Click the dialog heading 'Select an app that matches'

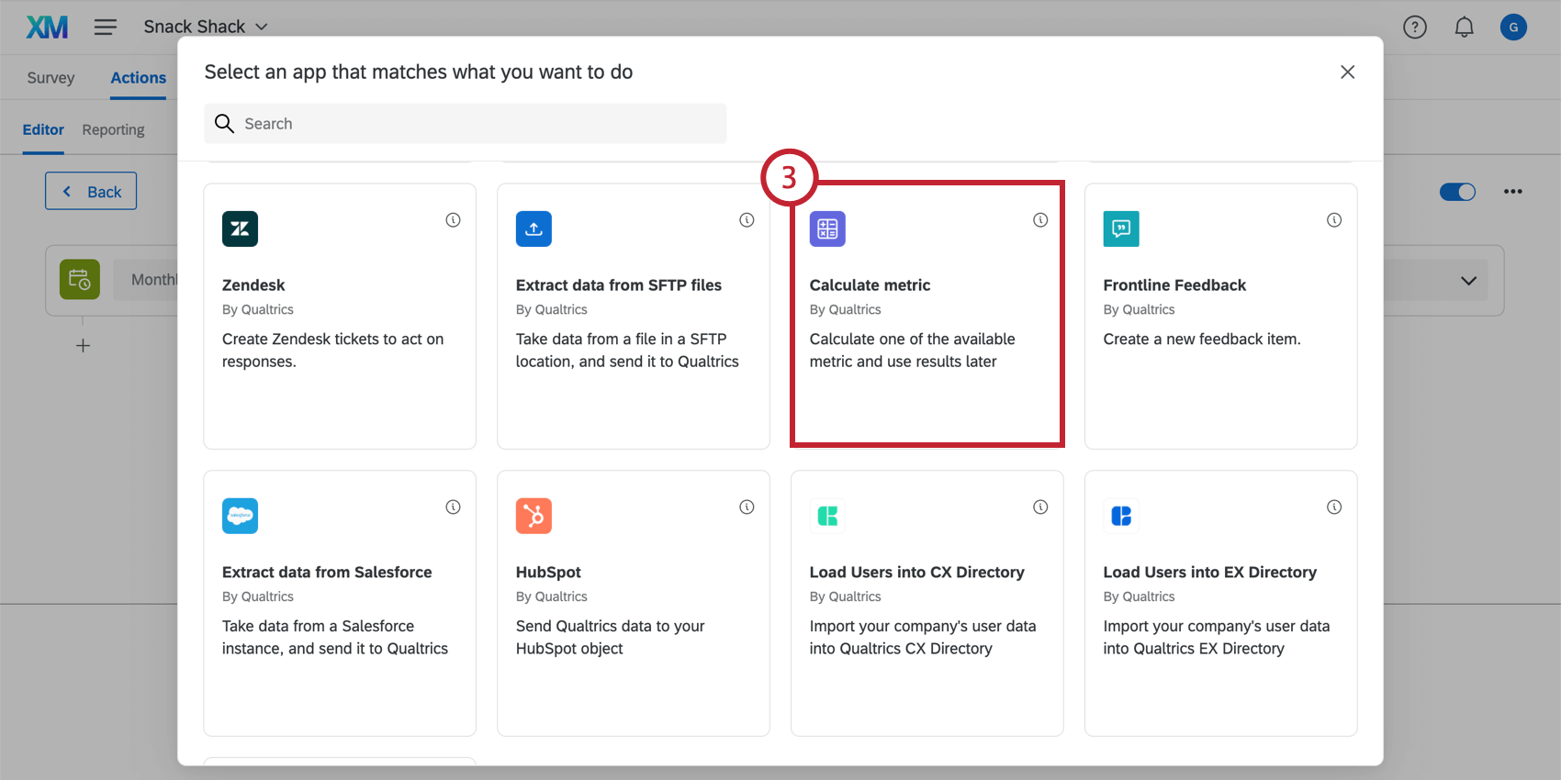pos(419,72)
